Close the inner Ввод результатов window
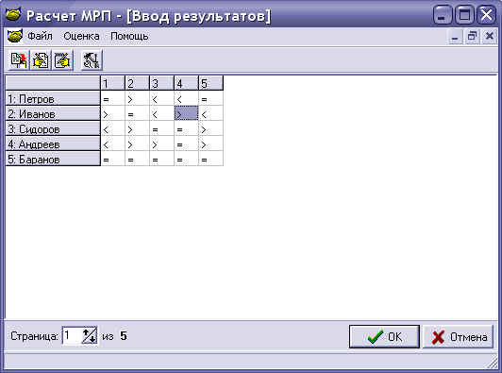This screenshot has width=502, height=373. click(x=489, y=37)
